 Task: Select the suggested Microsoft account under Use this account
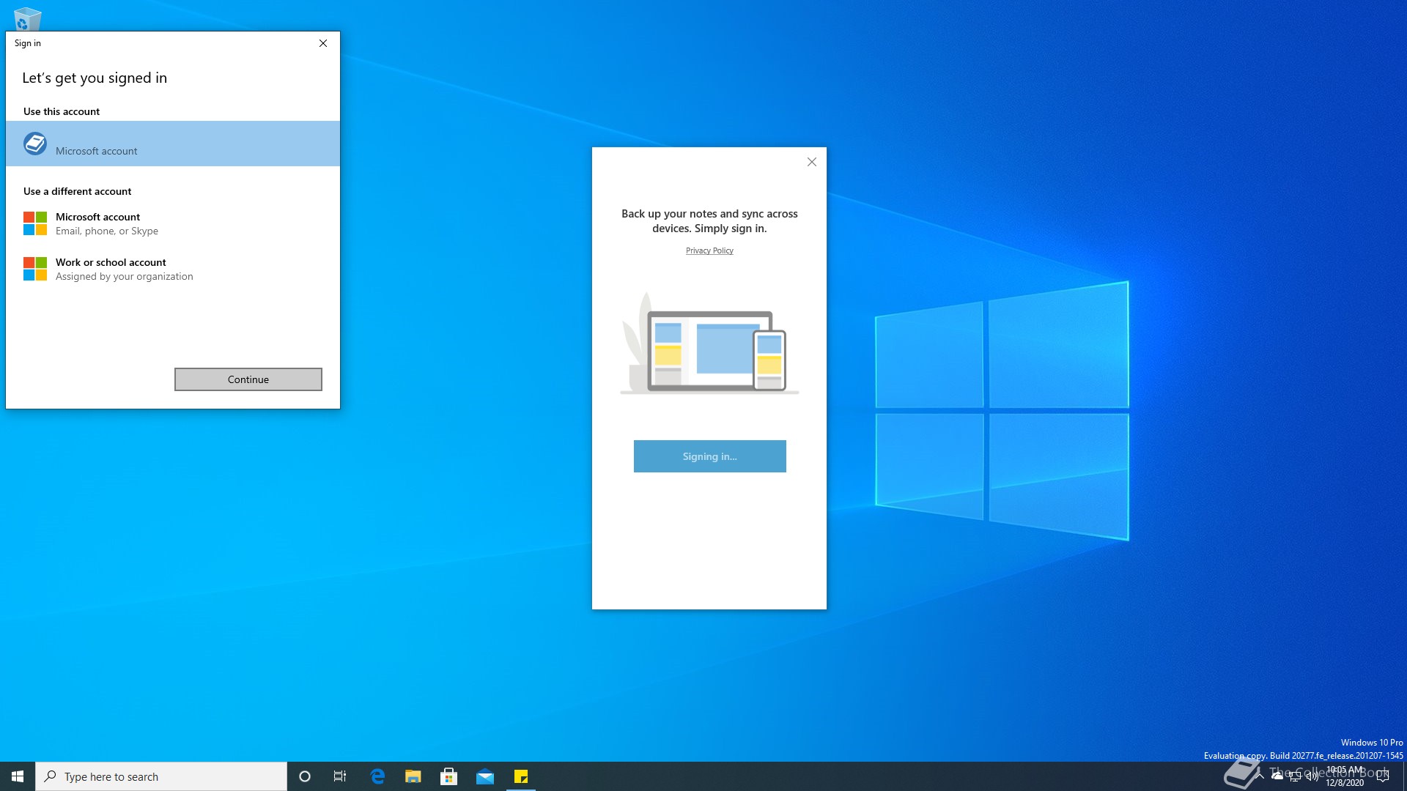173,144
